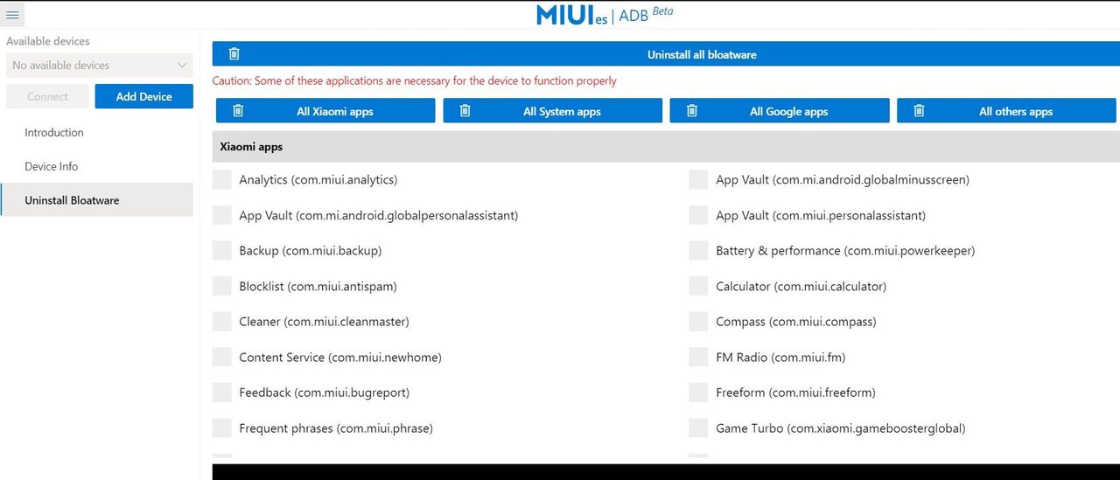
Task: Check the Feedback (com.miui.bugreport) checkbox
Action: click(222, 393)
